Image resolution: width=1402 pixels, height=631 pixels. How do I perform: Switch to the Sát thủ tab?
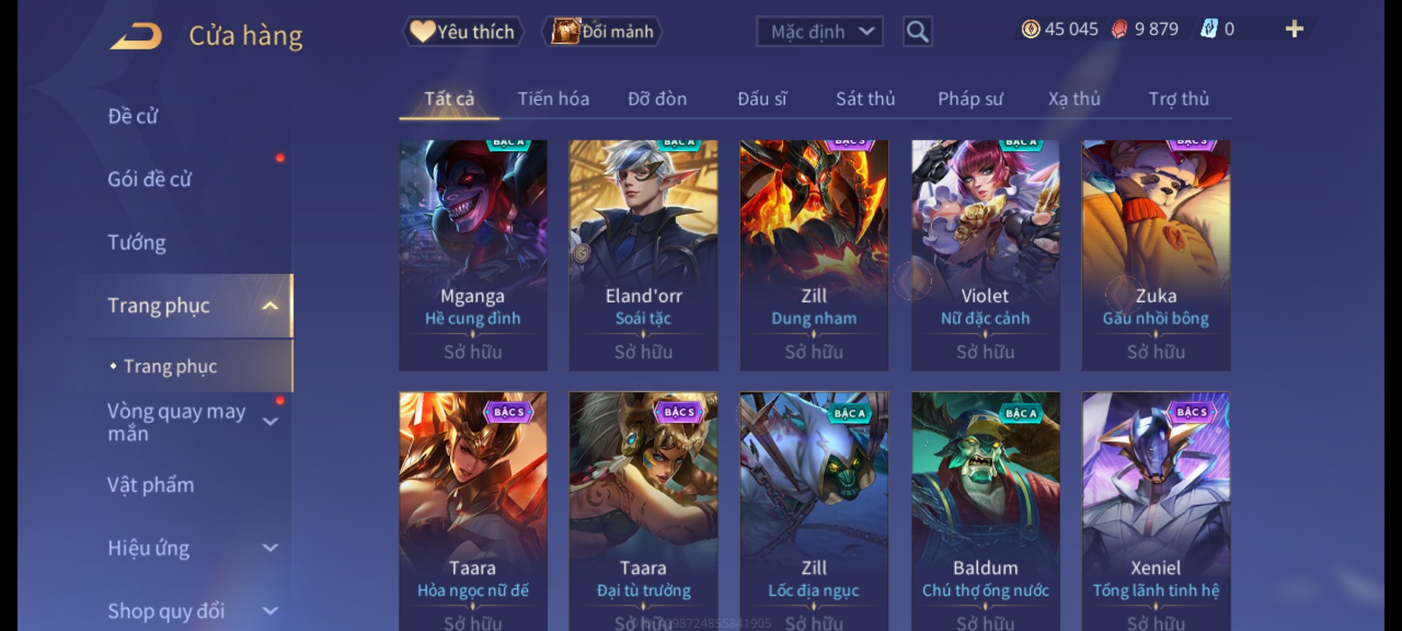[x=865, y=99]
